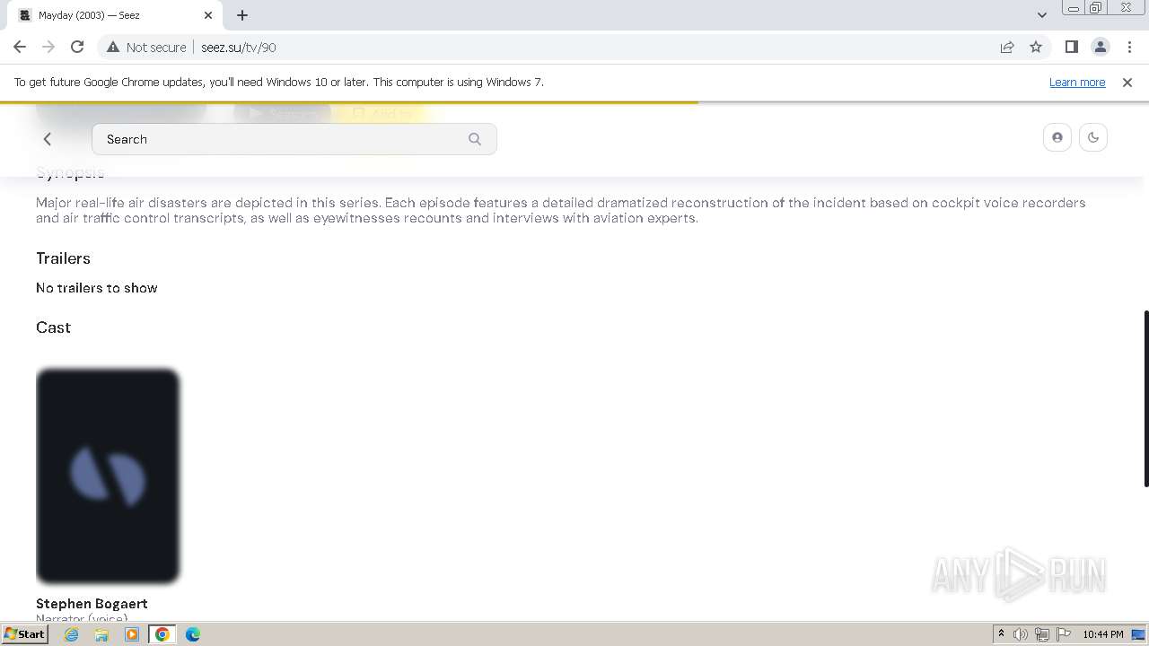Open Windows Explorer from taskbar
This screenshot has height=646, width=1149.
tap(101, 634)
